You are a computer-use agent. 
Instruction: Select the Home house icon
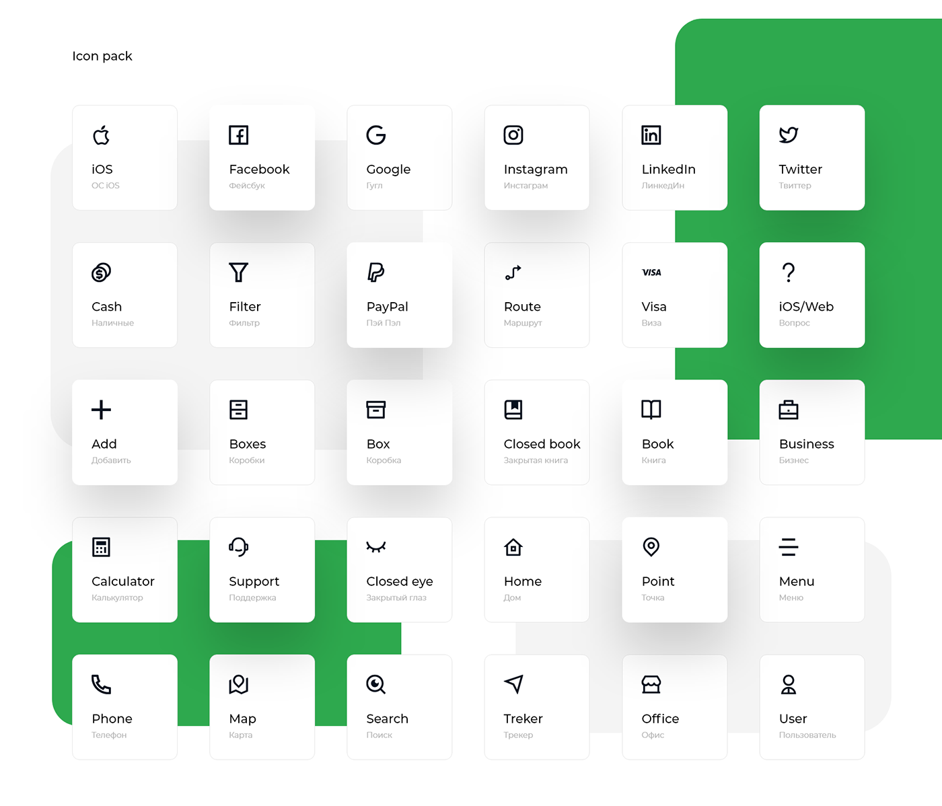(513, 547)
